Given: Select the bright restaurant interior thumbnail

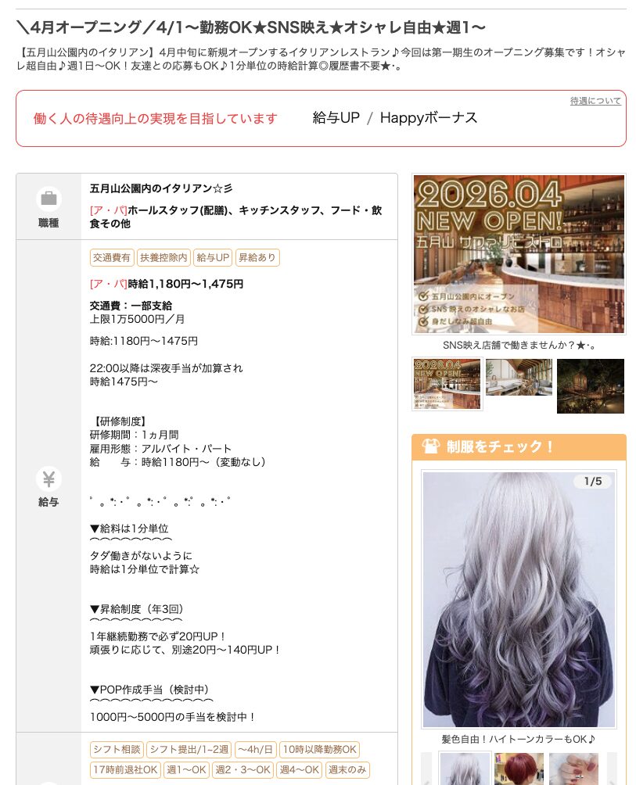Looking at the screenshot, I should (519, 378).
